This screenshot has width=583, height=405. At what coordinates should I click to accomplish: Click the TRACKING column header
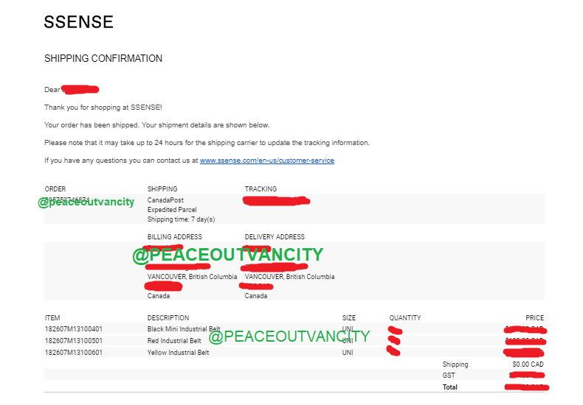tap(261, 189)
